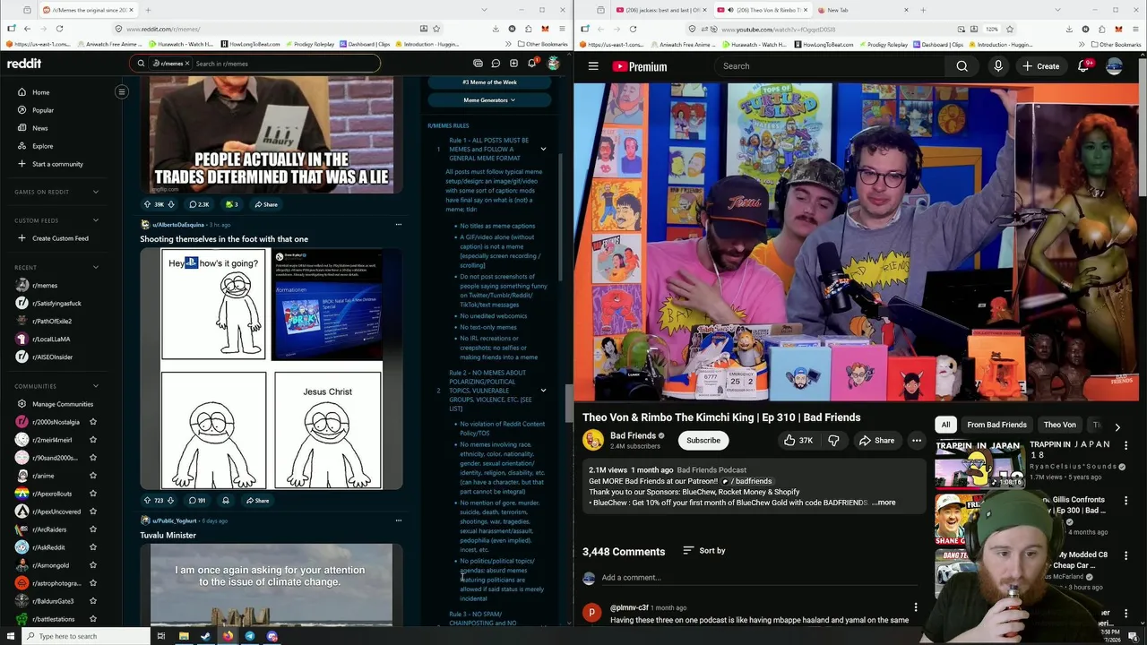The height and width of the screenshot is (645, 1147).
Task: Switch to New Tab browser tab
Action: click(864, 10)
